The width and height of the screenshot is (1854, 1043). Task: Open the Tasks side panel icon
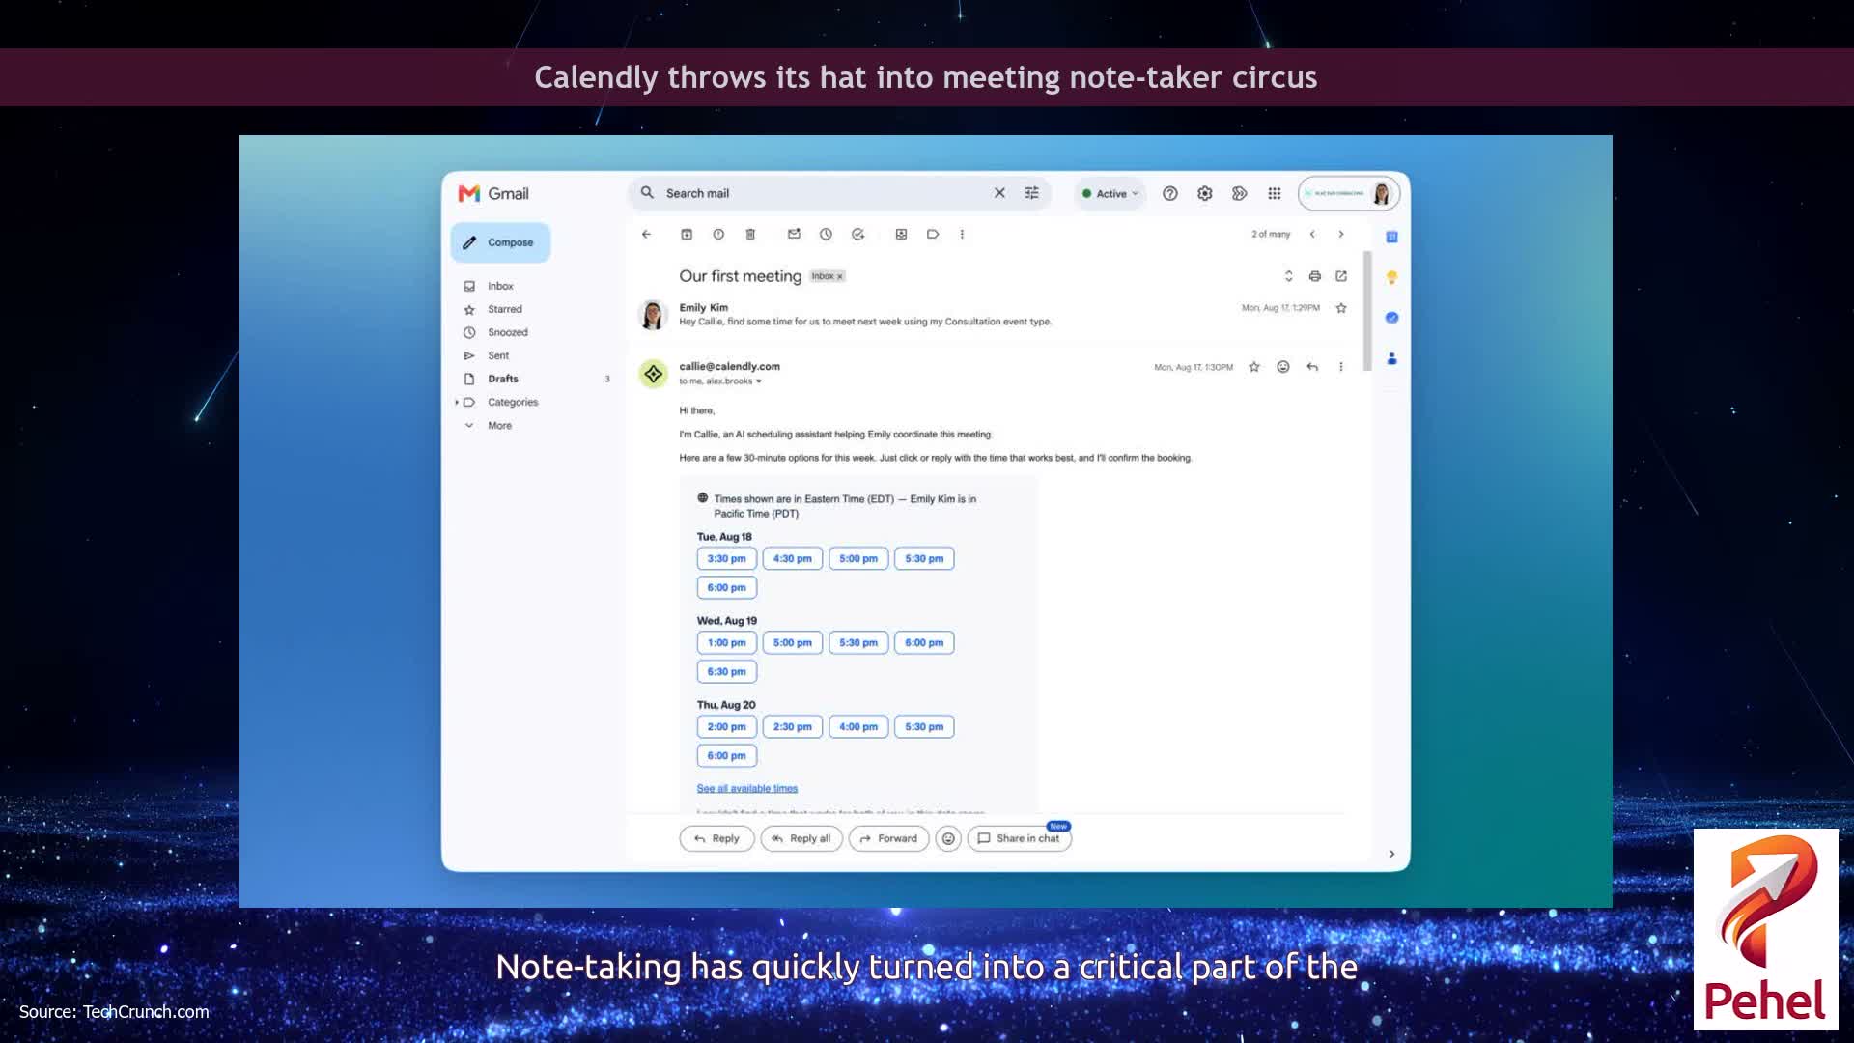pyautogui.click(x=1391, y=318)
